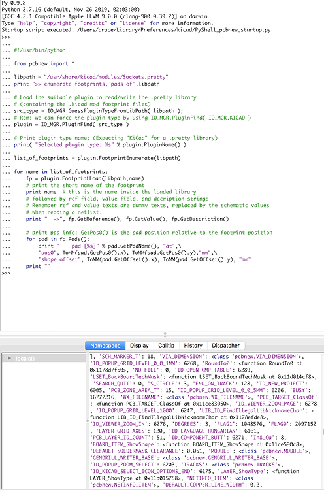Click the list_of_footprints assignment line
Image resolution: width=324 pixels, height=490 pixels.
tap(97, 158)
